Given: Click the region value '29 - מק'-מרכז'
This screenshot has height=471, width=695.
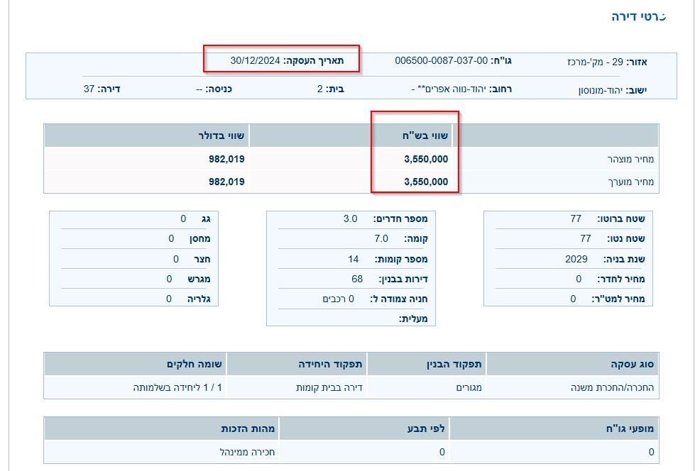Looking at the screenshot, I should tap(596, 62).
